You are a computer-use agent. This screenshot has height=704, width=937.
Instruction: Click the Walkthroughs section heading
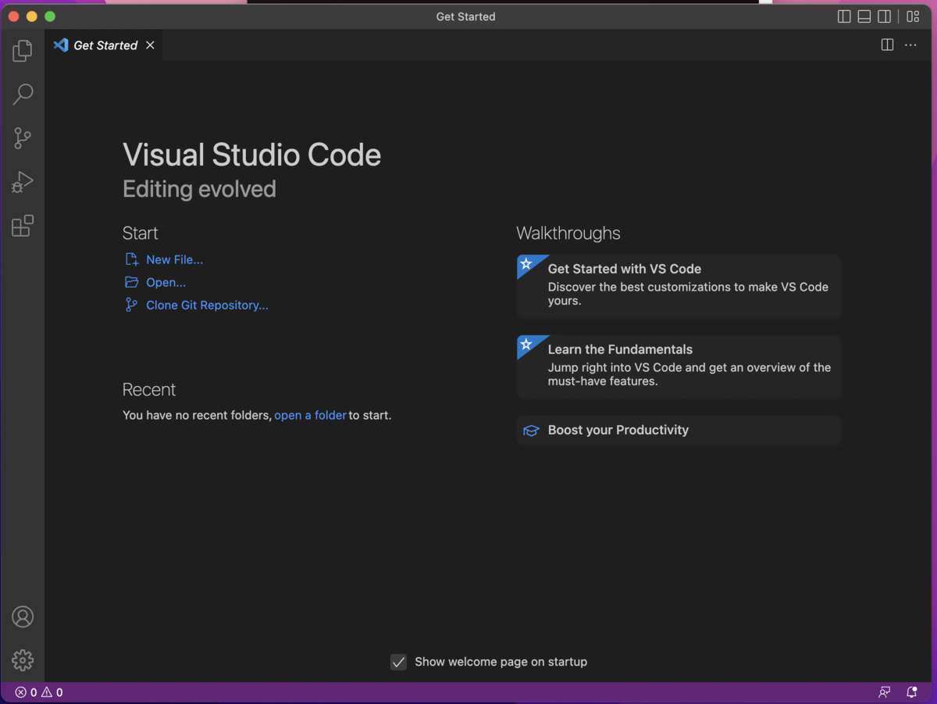(x=568, y=233)
